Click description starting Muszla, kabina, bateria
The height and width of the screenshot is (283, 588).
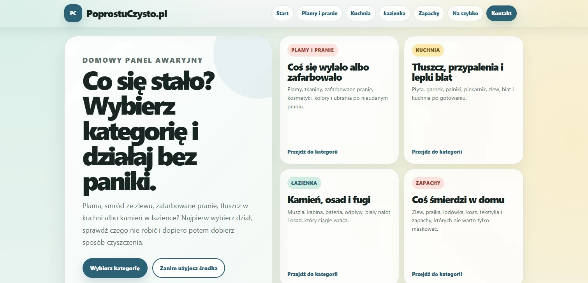click(x=339, y=216)
